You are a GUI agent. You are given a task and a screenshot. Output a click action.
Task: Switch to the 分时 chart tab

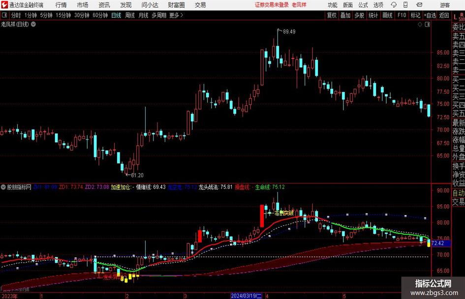coord(16,15)
